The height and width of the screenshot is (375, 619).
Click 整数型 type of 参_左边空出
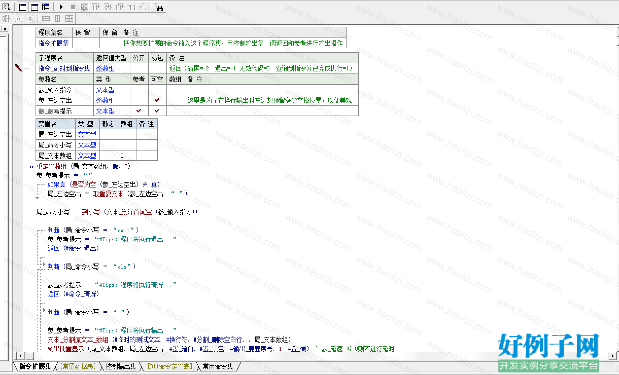coord(105,100)
